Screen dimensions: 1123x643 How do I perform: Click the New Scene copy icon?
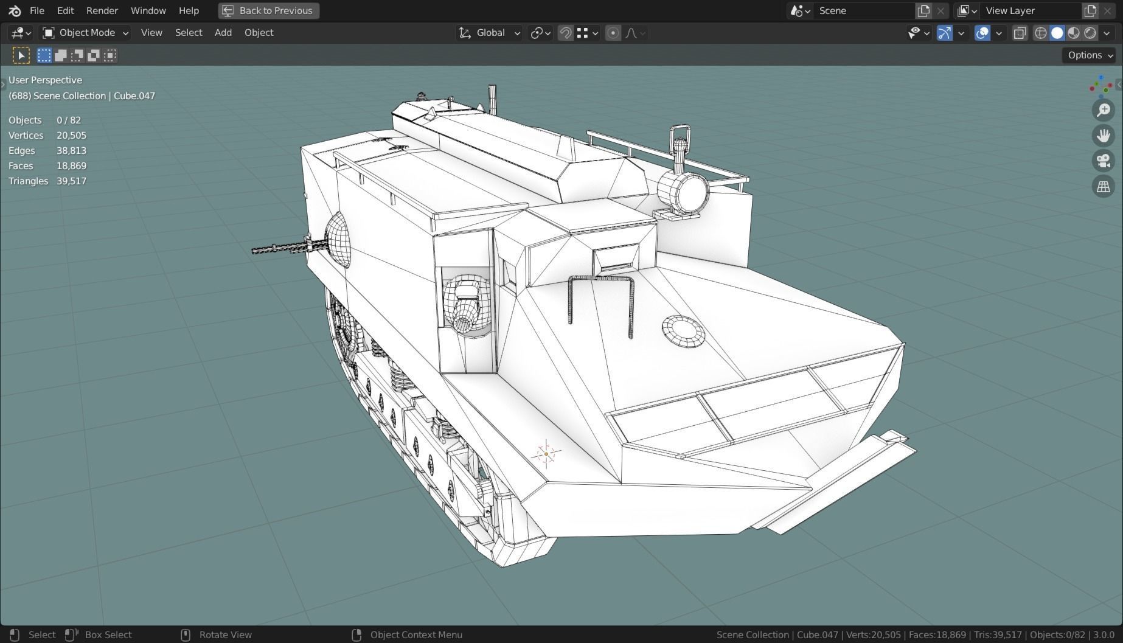[x=923, y=10]
